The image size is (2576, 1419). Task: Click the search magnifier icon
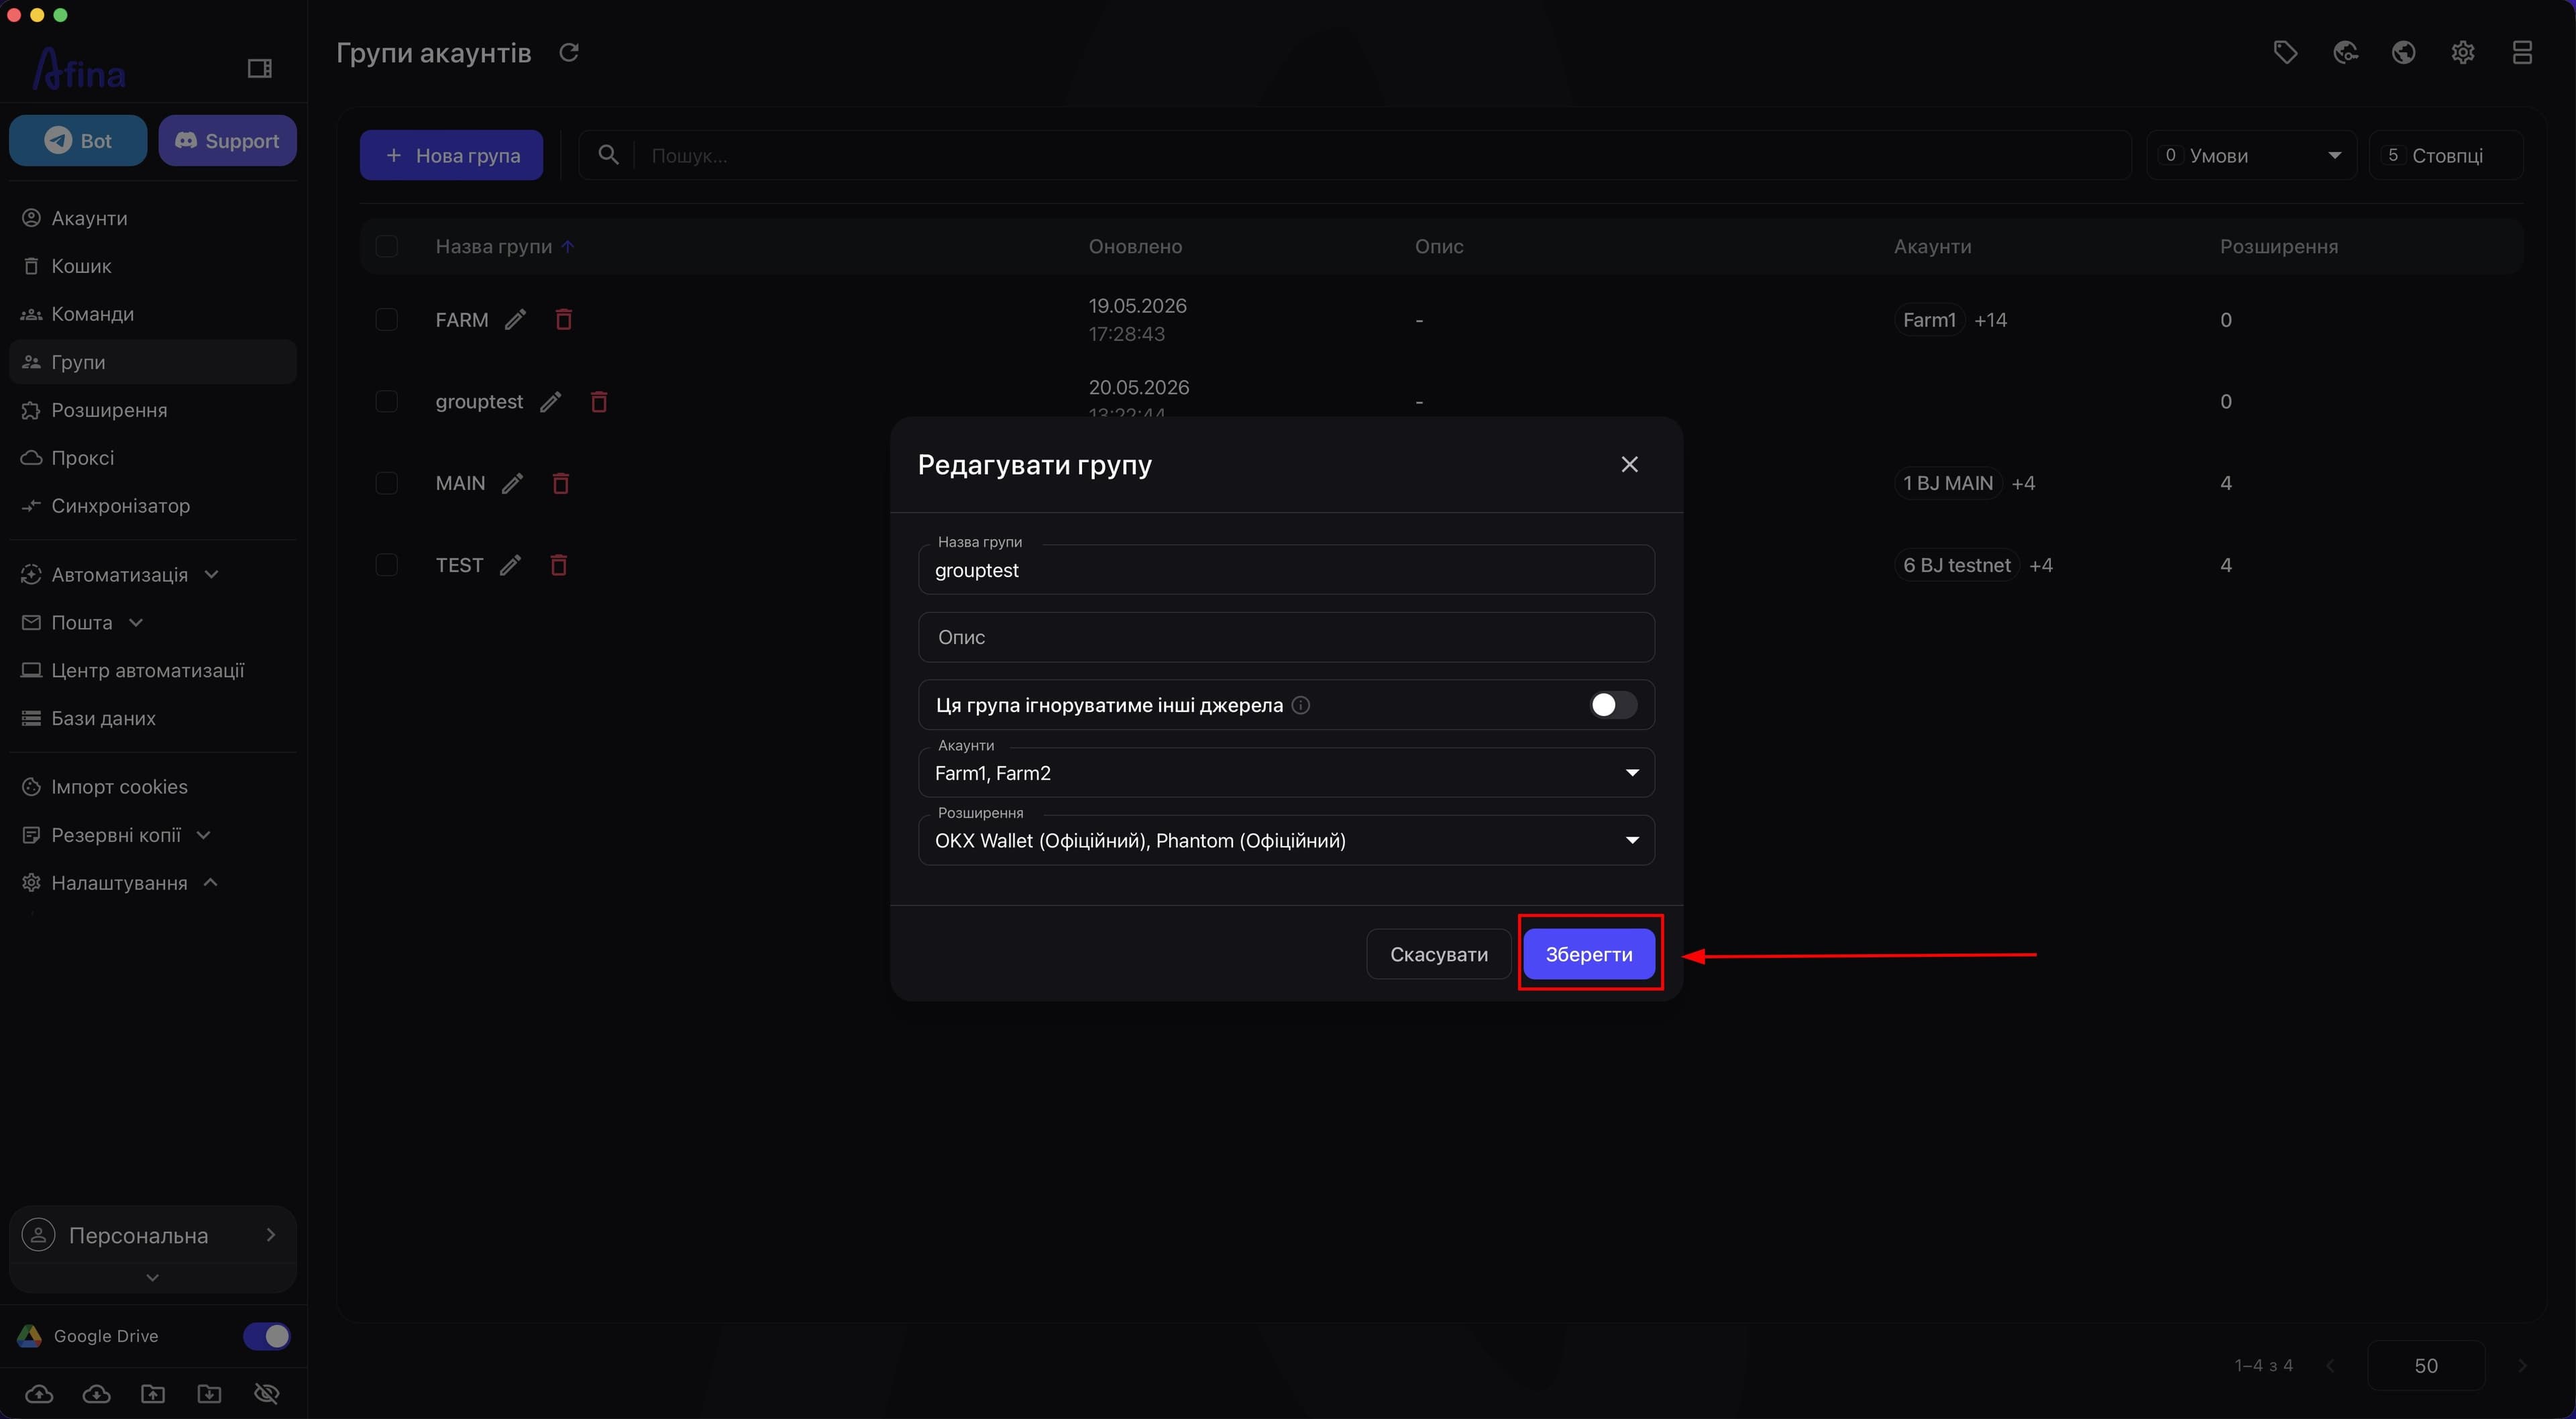click(608, 155)
